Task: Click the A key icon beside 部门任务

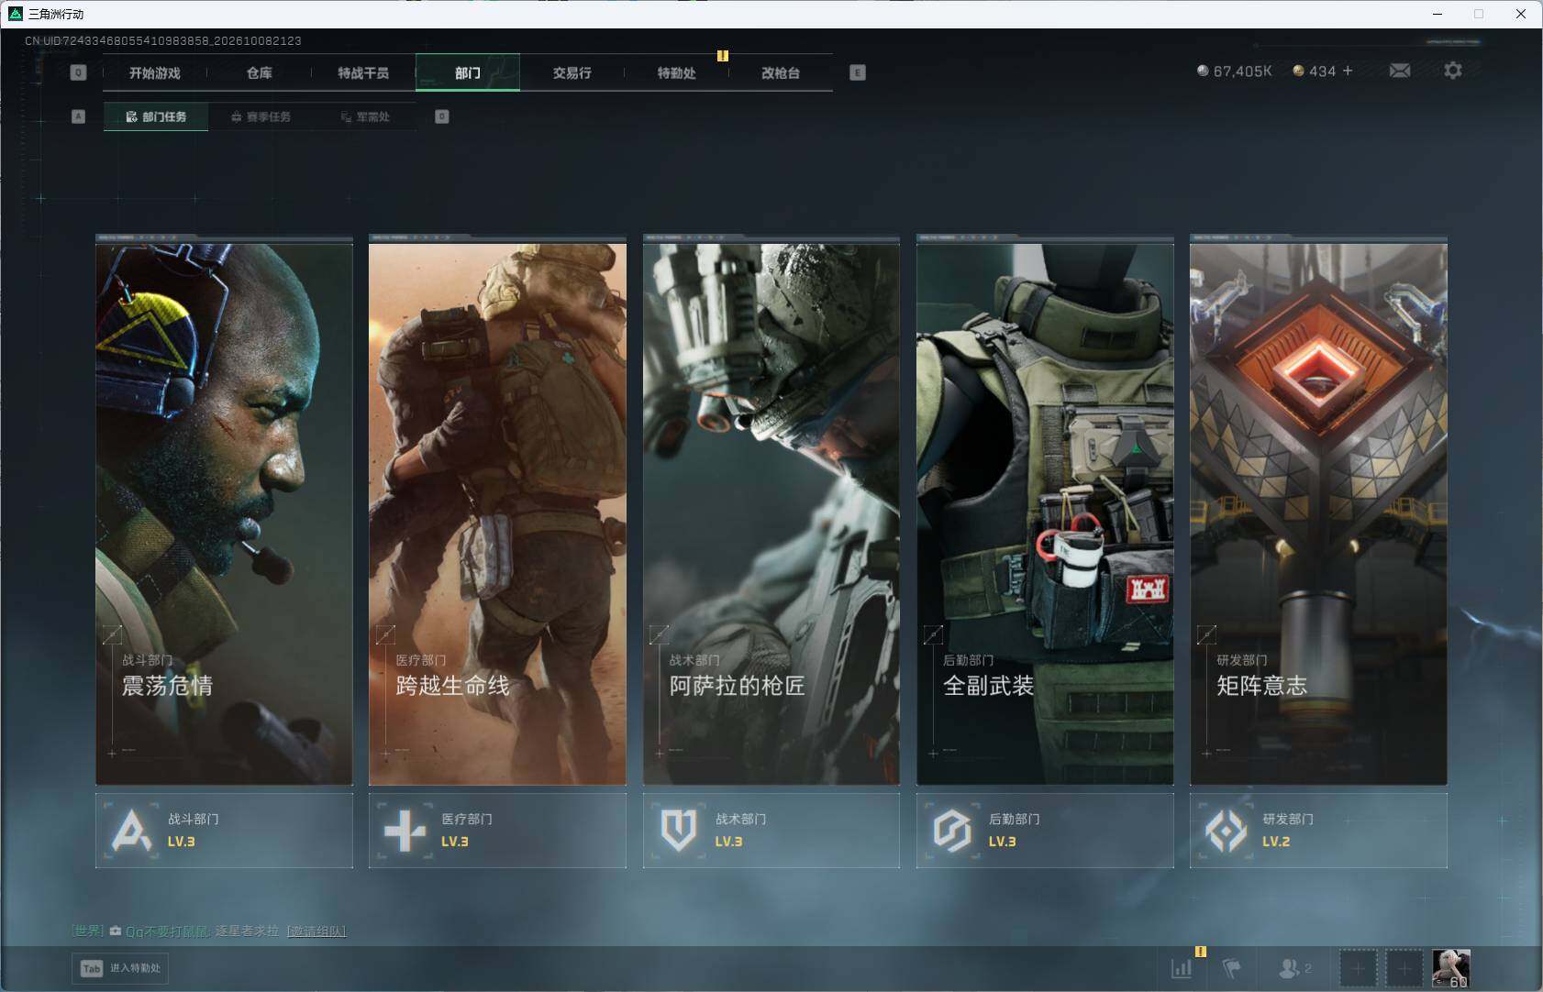Action: tap(78, 116)
